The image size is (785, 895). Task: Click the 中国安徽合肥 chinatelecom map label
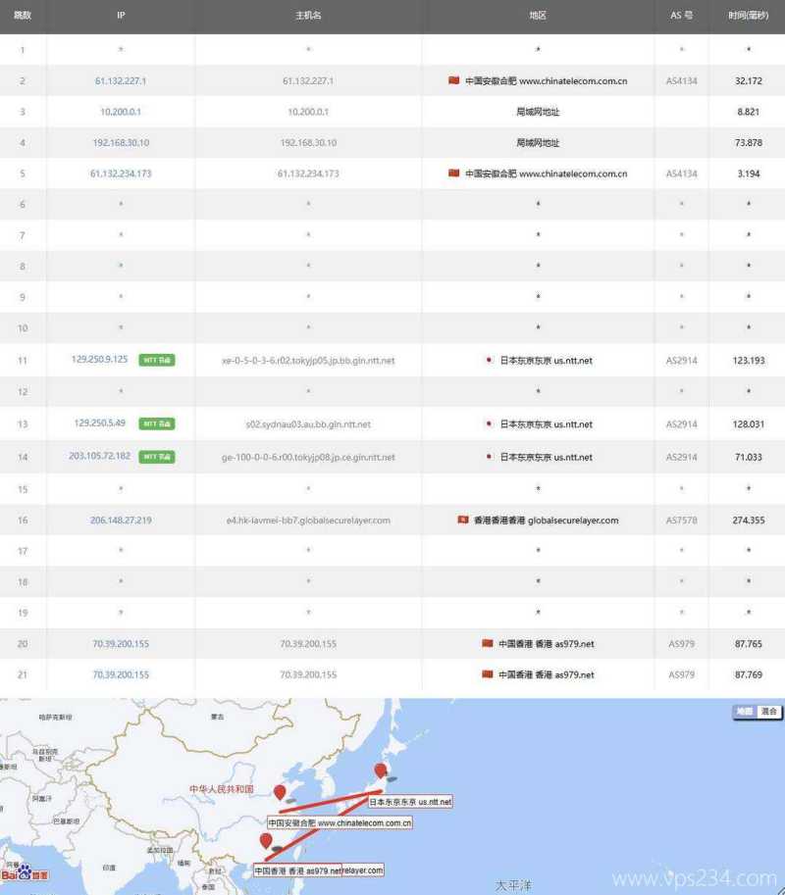click(340, 822)
